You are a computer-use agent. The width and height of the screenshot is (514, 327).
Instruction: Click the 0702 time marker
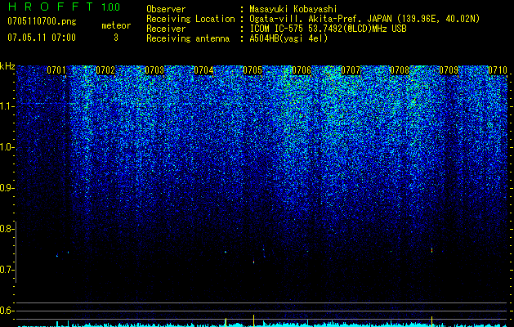coord(105,70)
